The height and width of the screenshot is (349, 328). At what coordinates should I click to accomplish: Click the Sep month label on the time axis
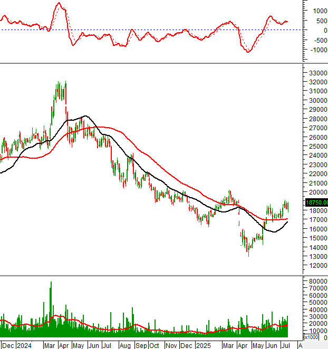point(141,345)
